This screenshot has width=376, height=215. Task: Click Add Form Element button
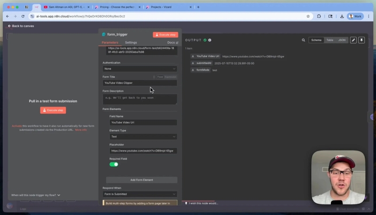click(141, 180)
